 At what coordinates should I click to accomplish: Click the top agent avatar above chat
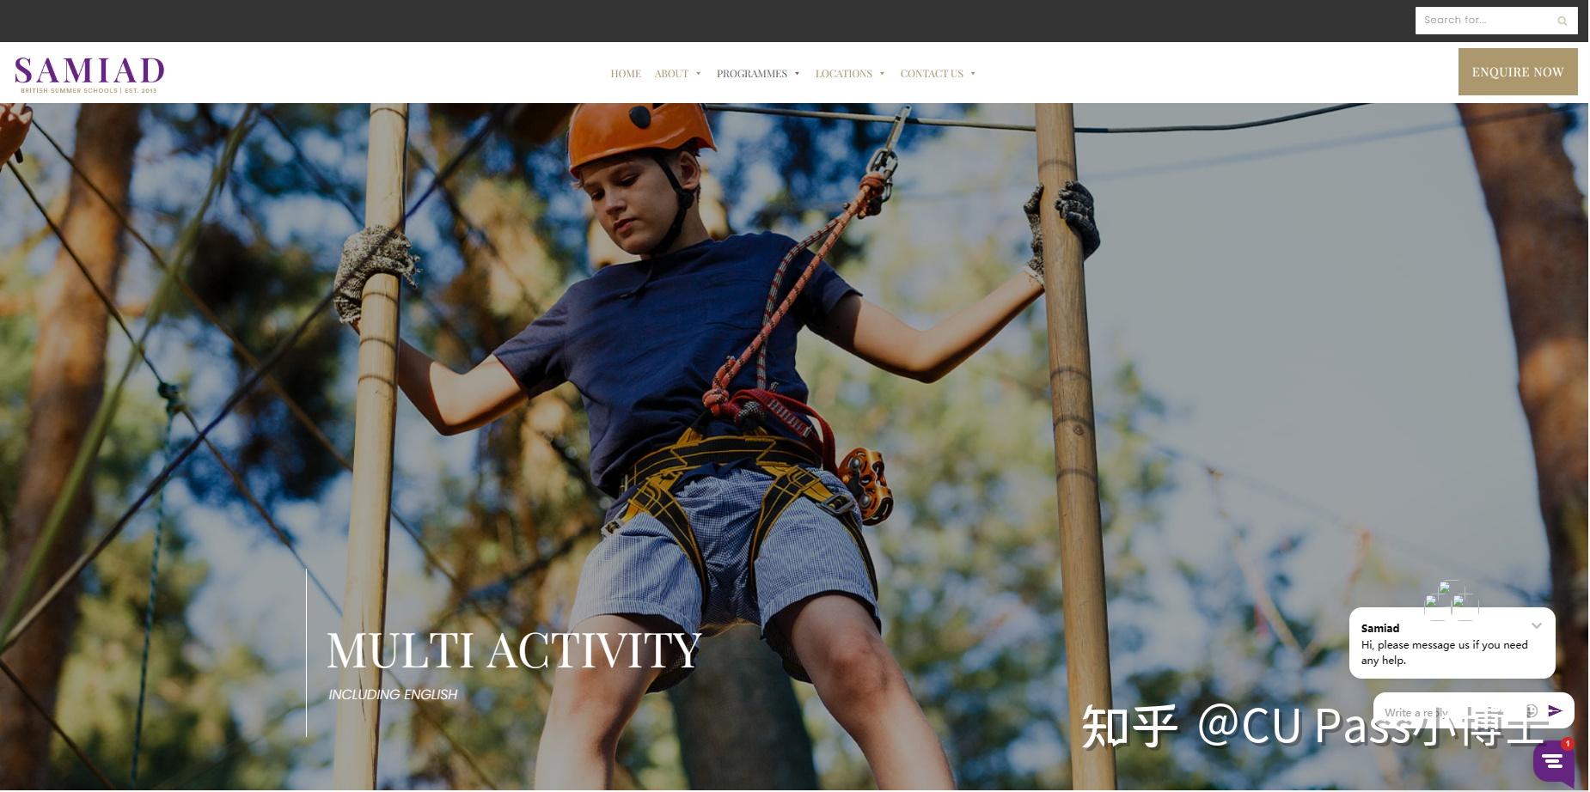click(1446, 588)
